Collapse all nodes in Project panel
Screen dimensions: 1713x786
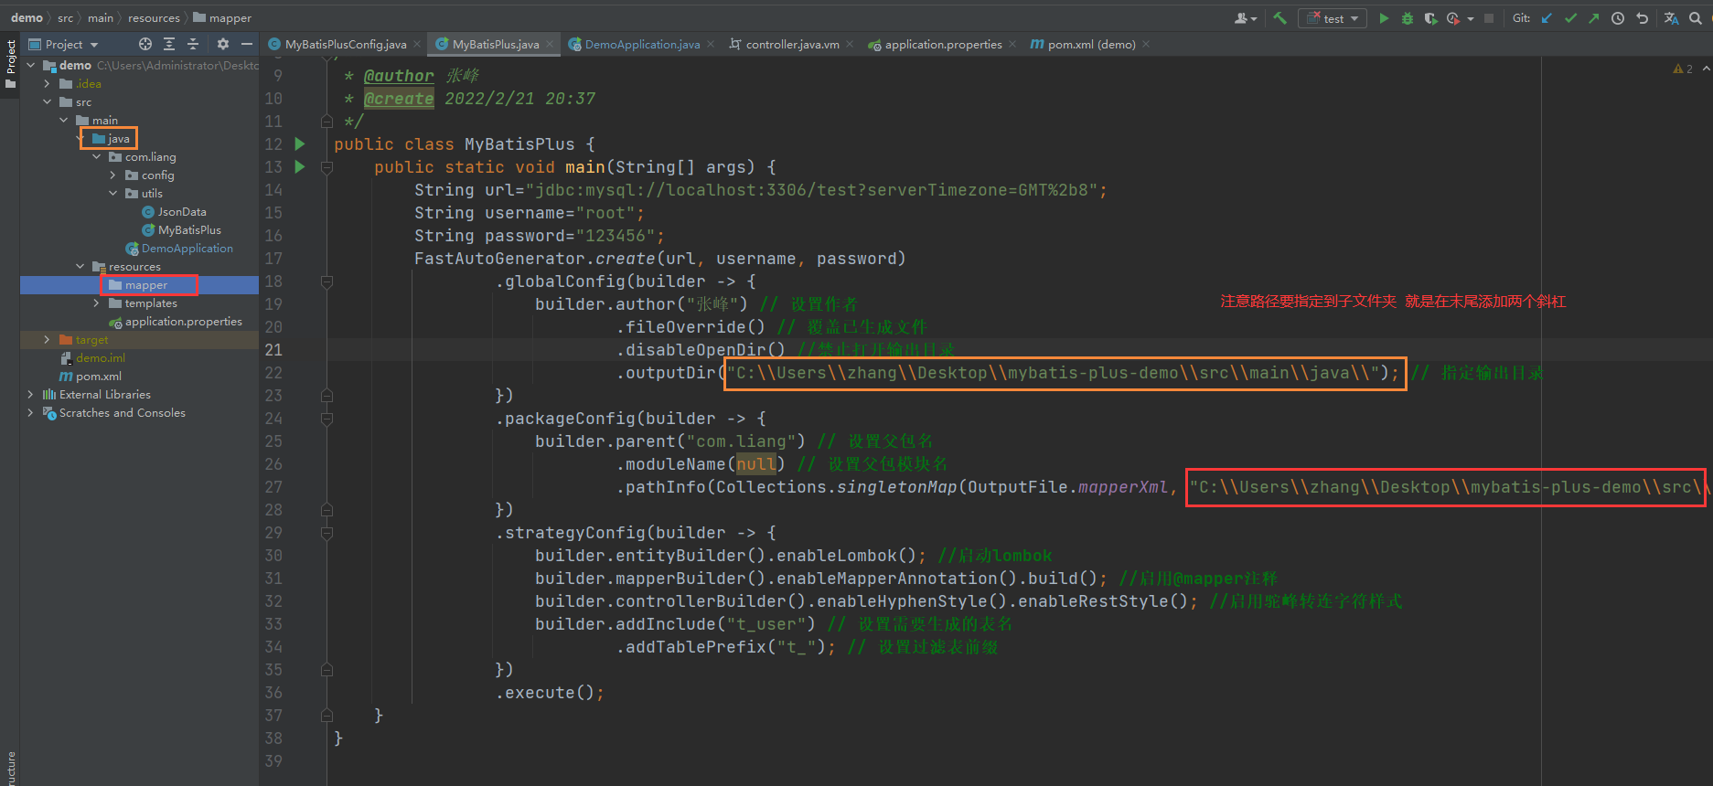pyautogui.click(x=192, y=44)
